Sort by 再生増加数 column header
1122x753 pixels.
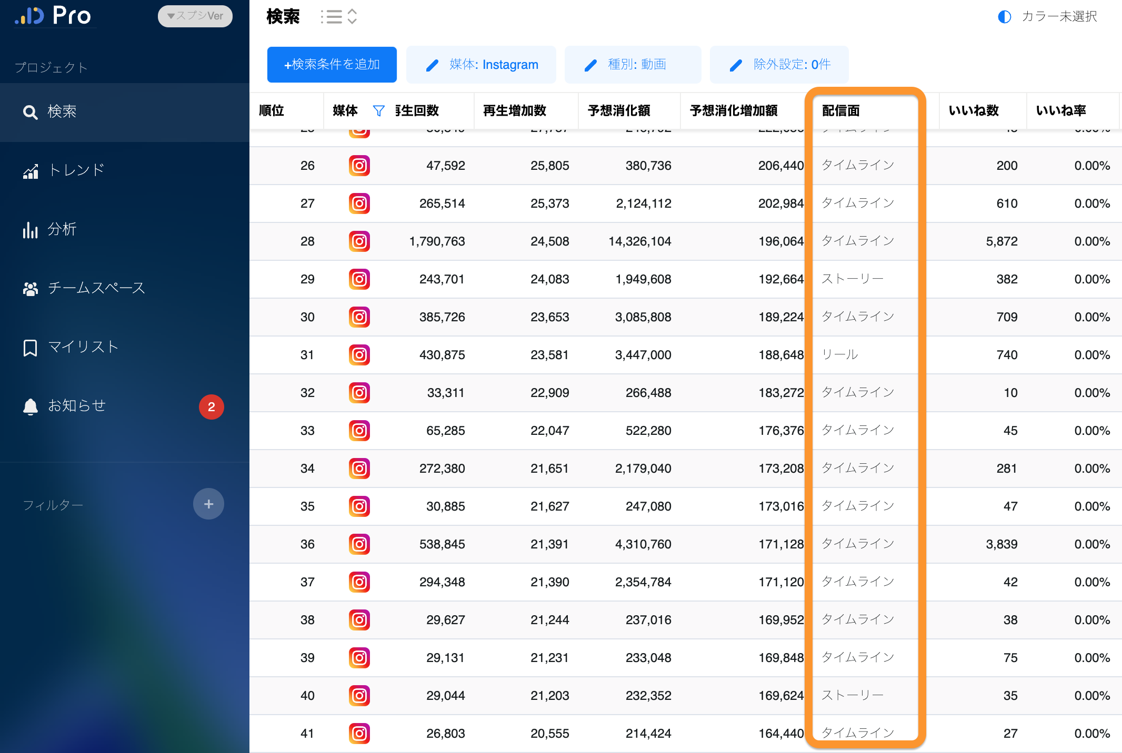[514, 110]
